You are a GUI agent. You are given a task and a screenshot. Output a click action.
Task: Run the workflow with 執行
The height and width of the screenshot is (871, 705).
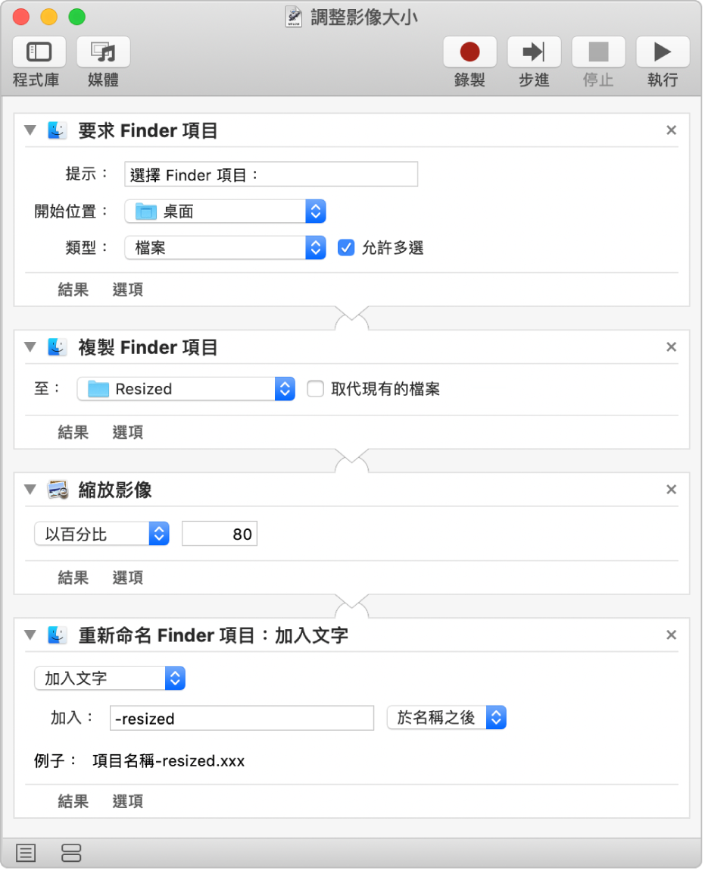coord(663,52)
